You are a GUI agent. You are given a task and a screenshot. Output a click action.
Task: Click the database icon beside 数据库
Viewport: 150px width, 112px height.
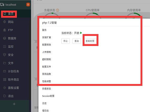click(4, 38)
